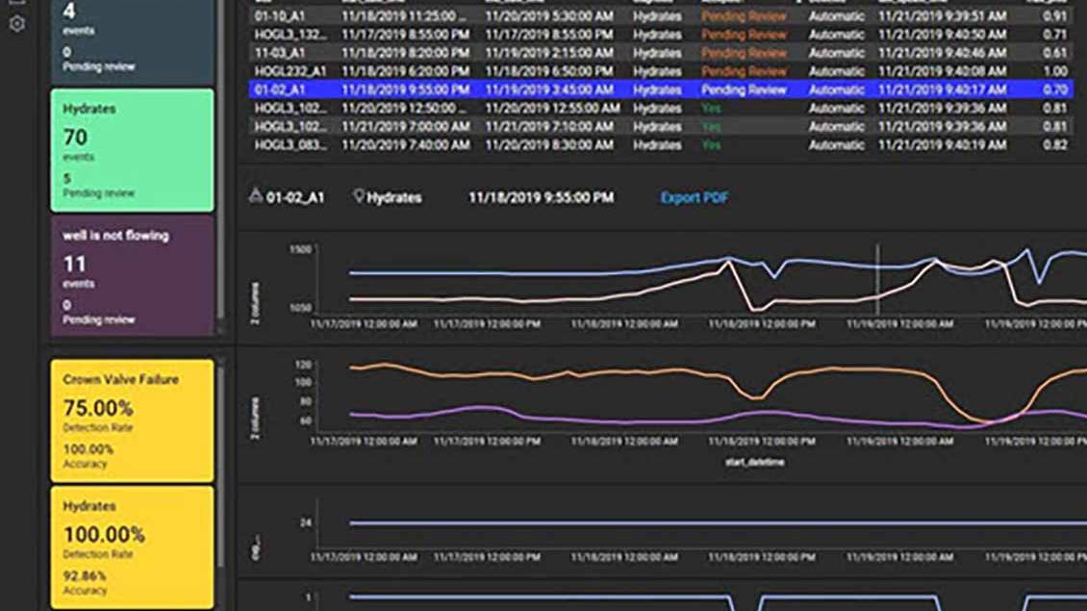
Task: Click the orange line in second chart
Action: point(577,373)
